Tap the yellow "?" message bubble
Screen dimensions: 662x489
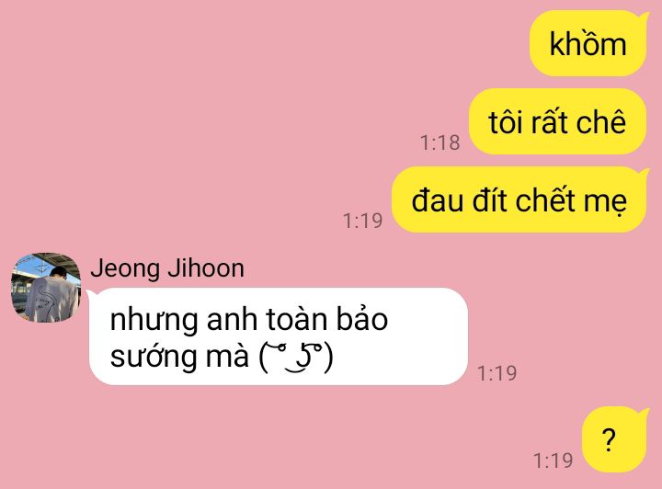615,439
